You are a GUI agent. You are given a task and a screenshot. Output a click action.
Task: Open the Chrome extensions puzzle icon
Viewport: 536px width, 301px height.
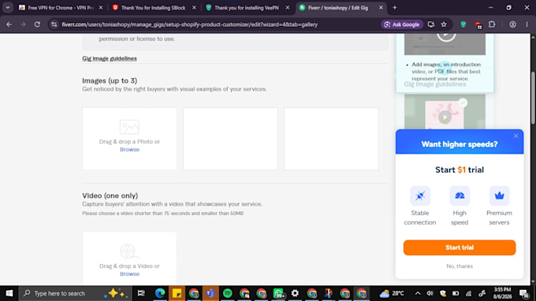[492, 24]
